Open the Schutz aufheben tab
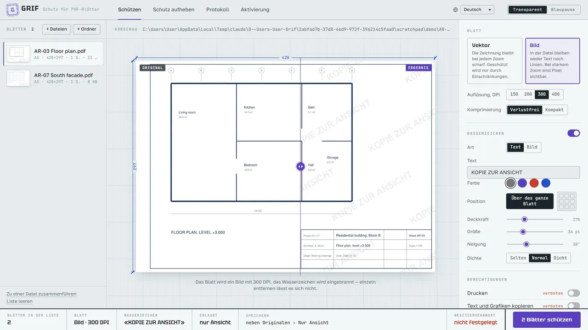 (x=174, y=10)
